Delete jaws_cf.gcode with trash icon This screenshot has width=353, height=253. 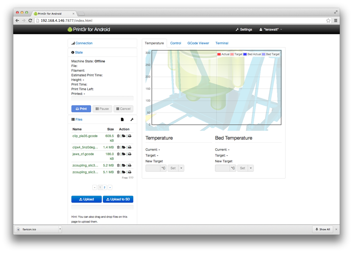[x=118, y=154]
